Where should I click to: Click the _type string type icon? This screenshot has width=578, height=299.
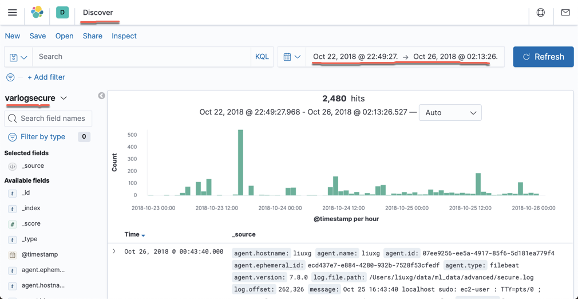coord(13,239)
